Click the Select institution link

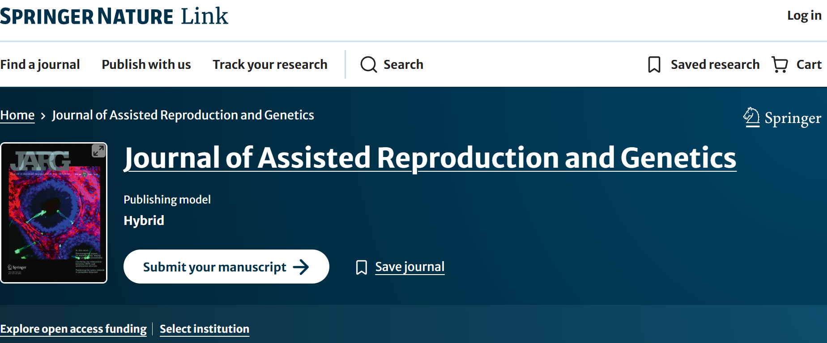[x=205, y=329]
